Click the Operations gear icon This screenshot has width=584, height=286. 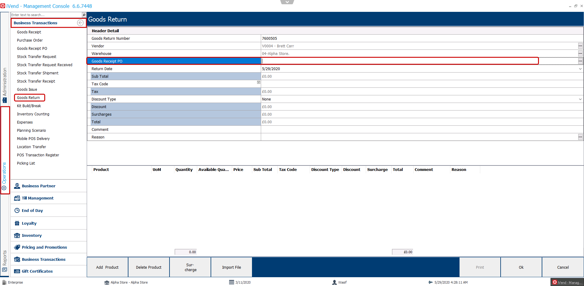[4, 188]
